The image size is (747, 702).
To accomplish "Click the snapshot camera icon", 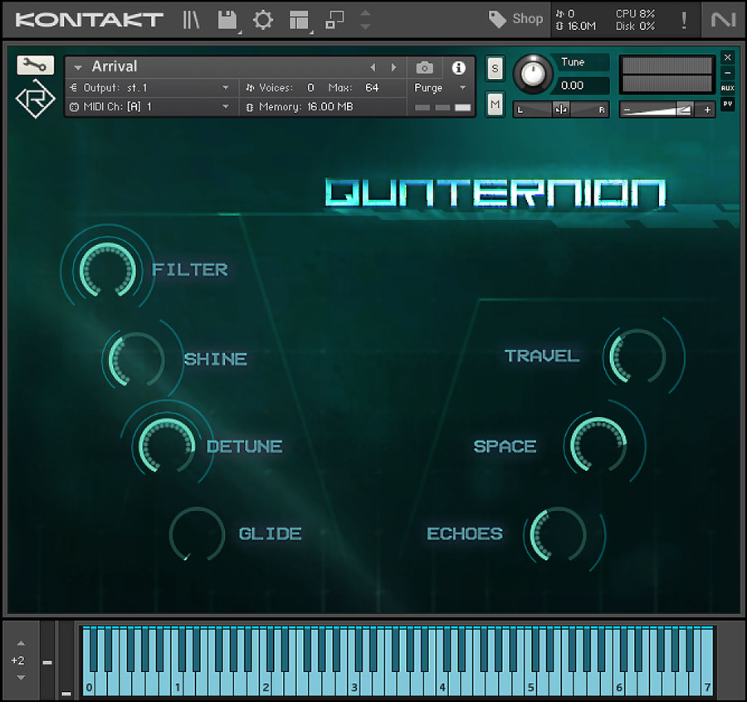I will [424, 68].
